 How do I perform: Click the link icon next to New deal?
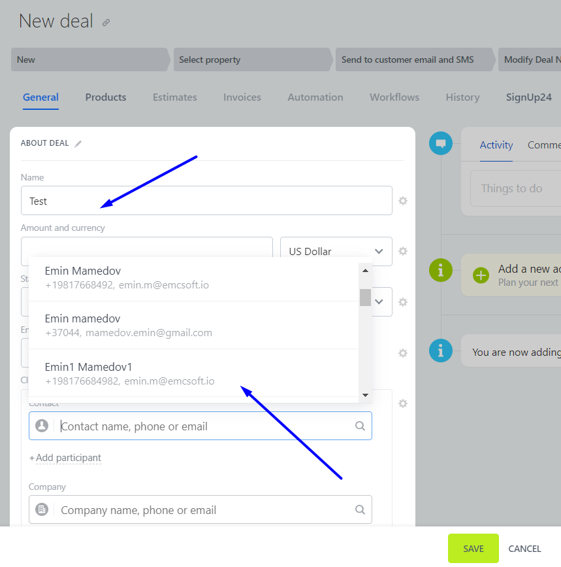tap(106, 22)
